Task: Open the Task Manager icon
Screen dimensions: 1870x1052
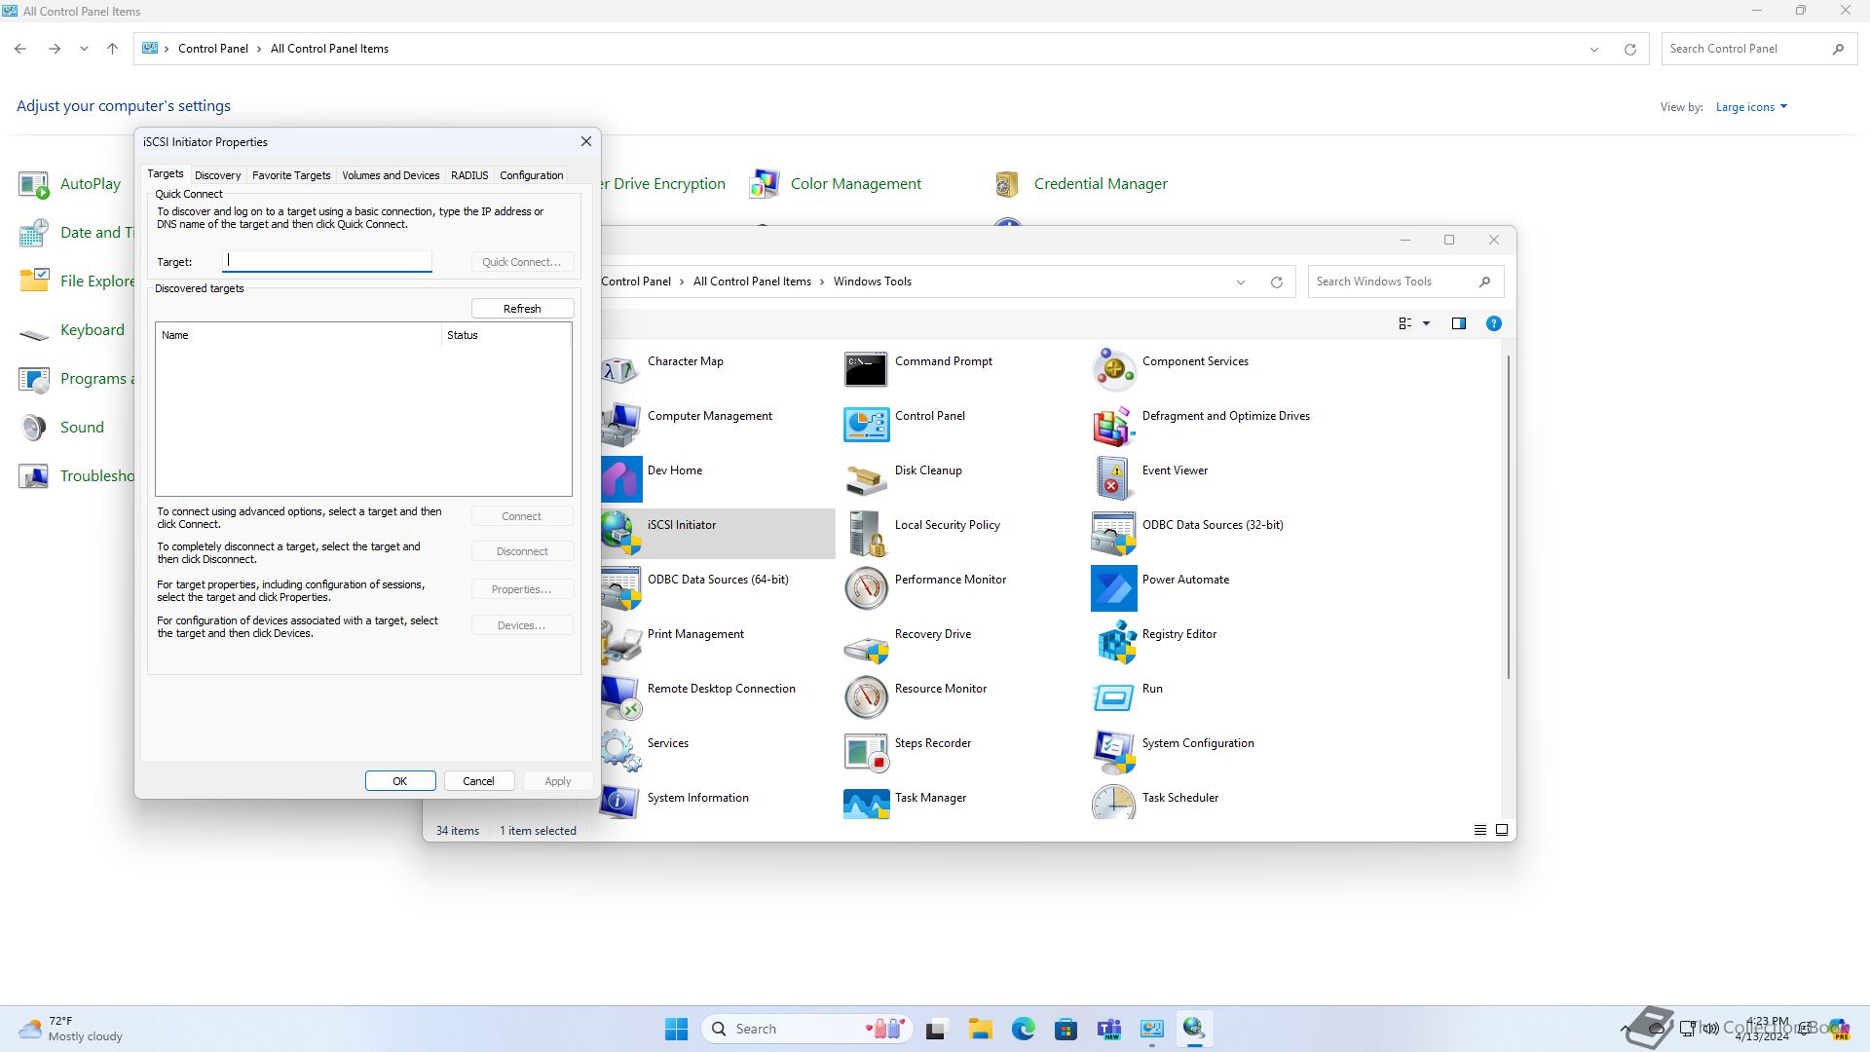Action: [x=866, y=803]
